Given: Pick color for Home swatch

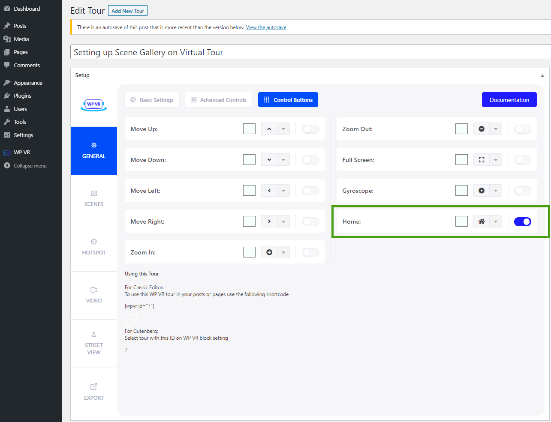Looking at the screenshot, I should [461, 221].
